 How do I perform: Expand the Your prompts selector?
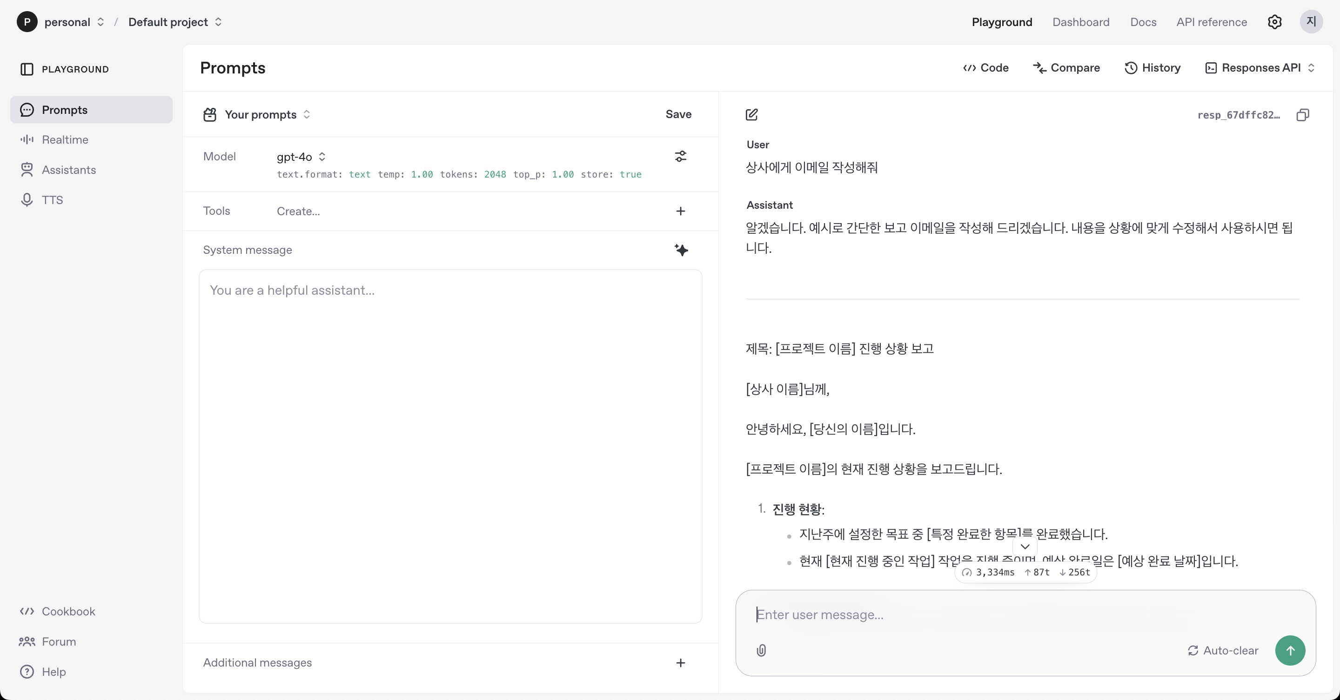point(267,114)
